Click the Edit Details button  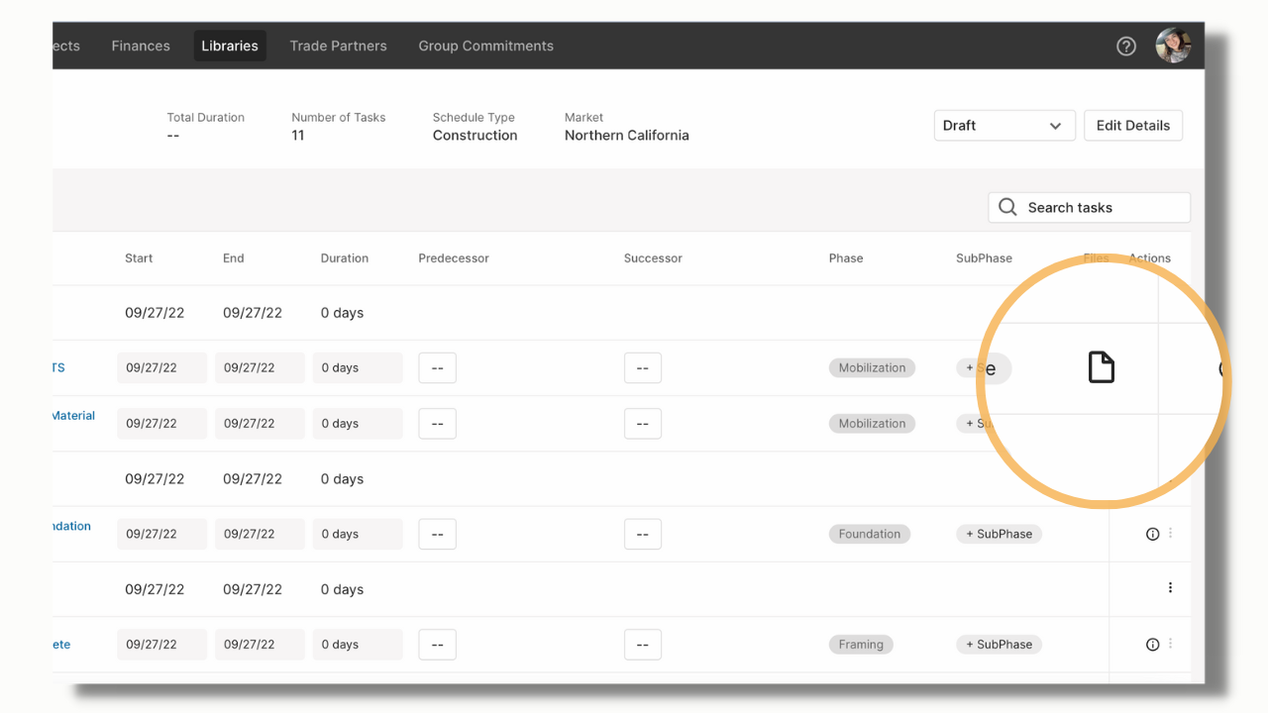1133,126
